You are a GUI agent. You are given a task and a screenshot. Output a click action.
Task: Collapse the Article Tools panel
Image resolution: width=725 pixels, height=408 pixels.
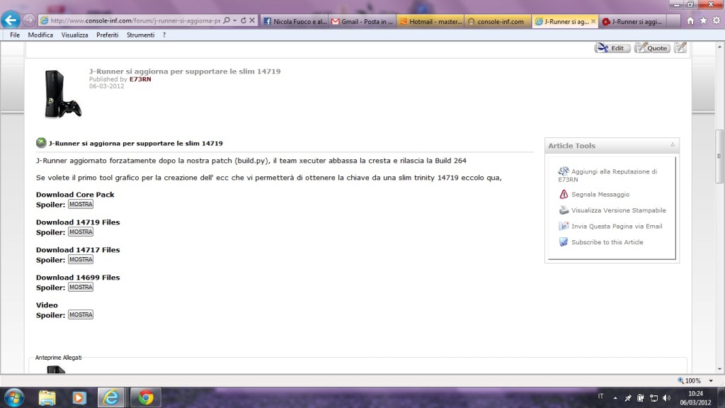[x=671, y=145]
